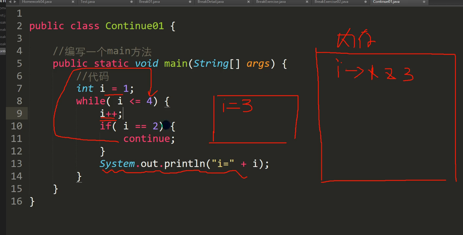
Task: Click the closing brace on line 14
Action: pyautogui.click(x=79, y=176)
